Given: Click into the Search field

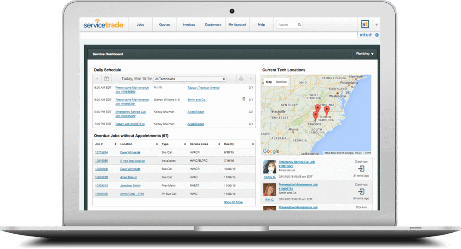Looking at the screenshot, I should (286, 25).
